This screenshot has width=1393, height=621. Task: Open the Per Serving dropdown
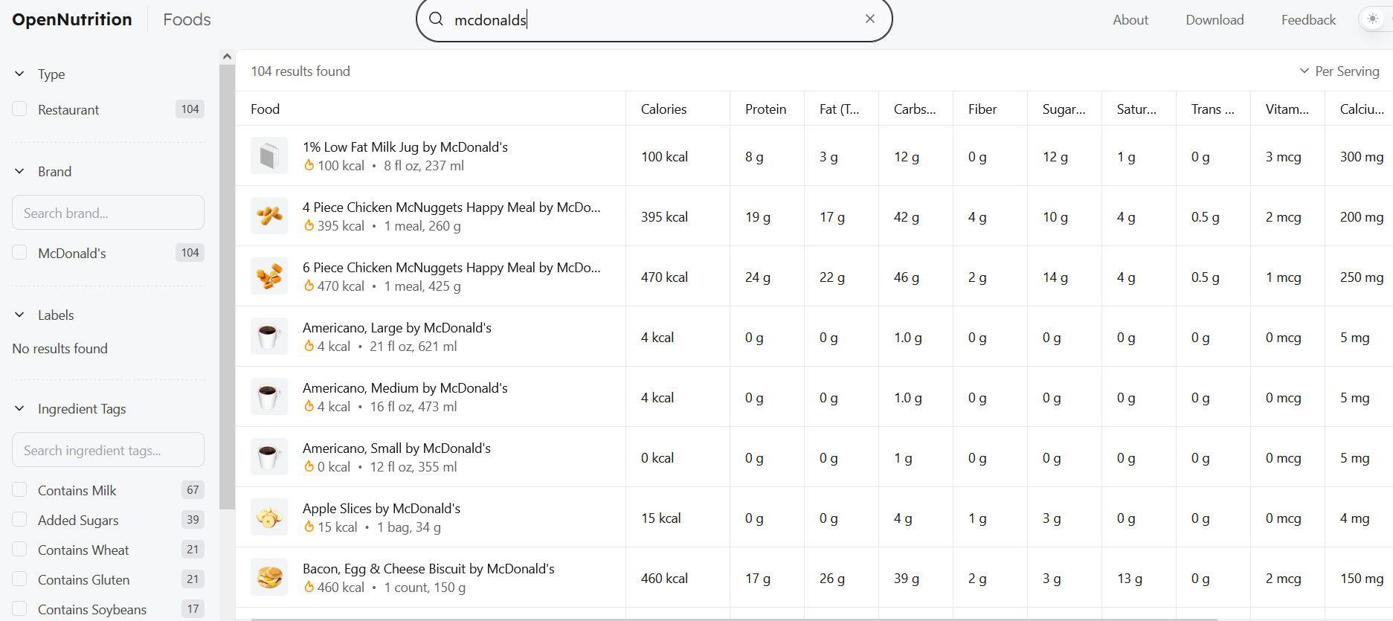pyautogui.click(x=1339, y=71)
